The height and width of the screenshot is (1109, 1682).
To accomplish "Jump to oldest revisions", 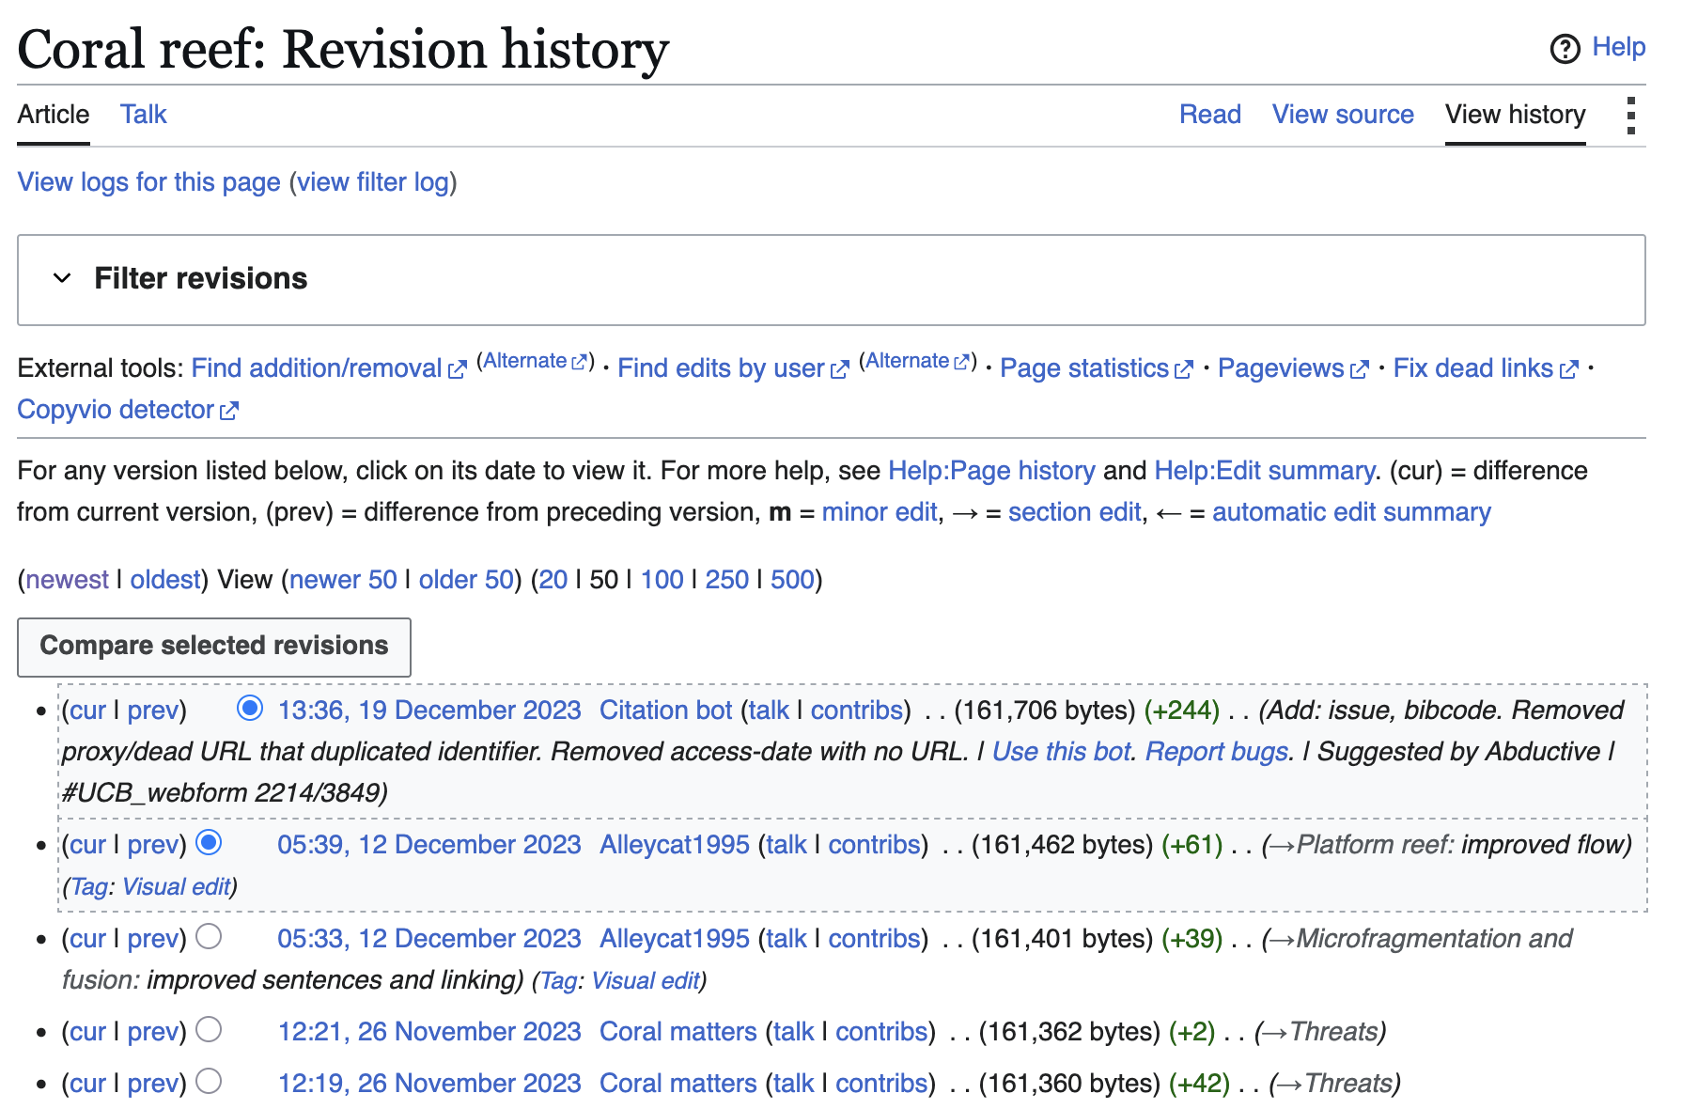I will [x=165, y=580].
